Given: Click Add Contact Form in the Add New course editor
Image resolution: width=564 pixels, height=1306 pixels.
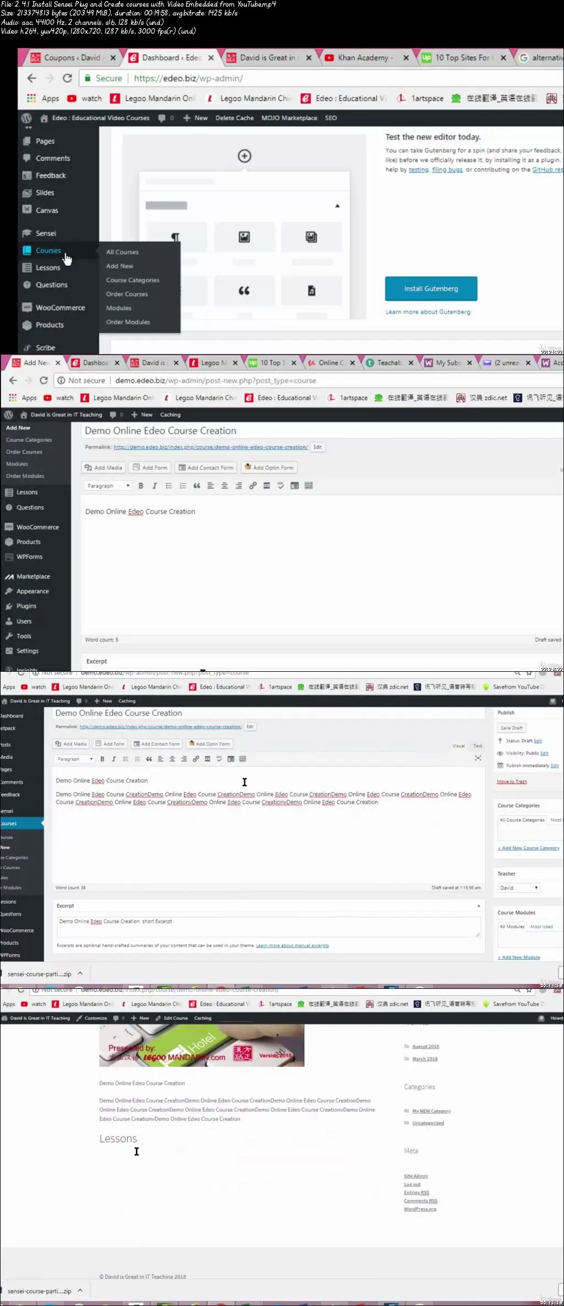Looking at the screenshot, I should [x=206, y=468].
